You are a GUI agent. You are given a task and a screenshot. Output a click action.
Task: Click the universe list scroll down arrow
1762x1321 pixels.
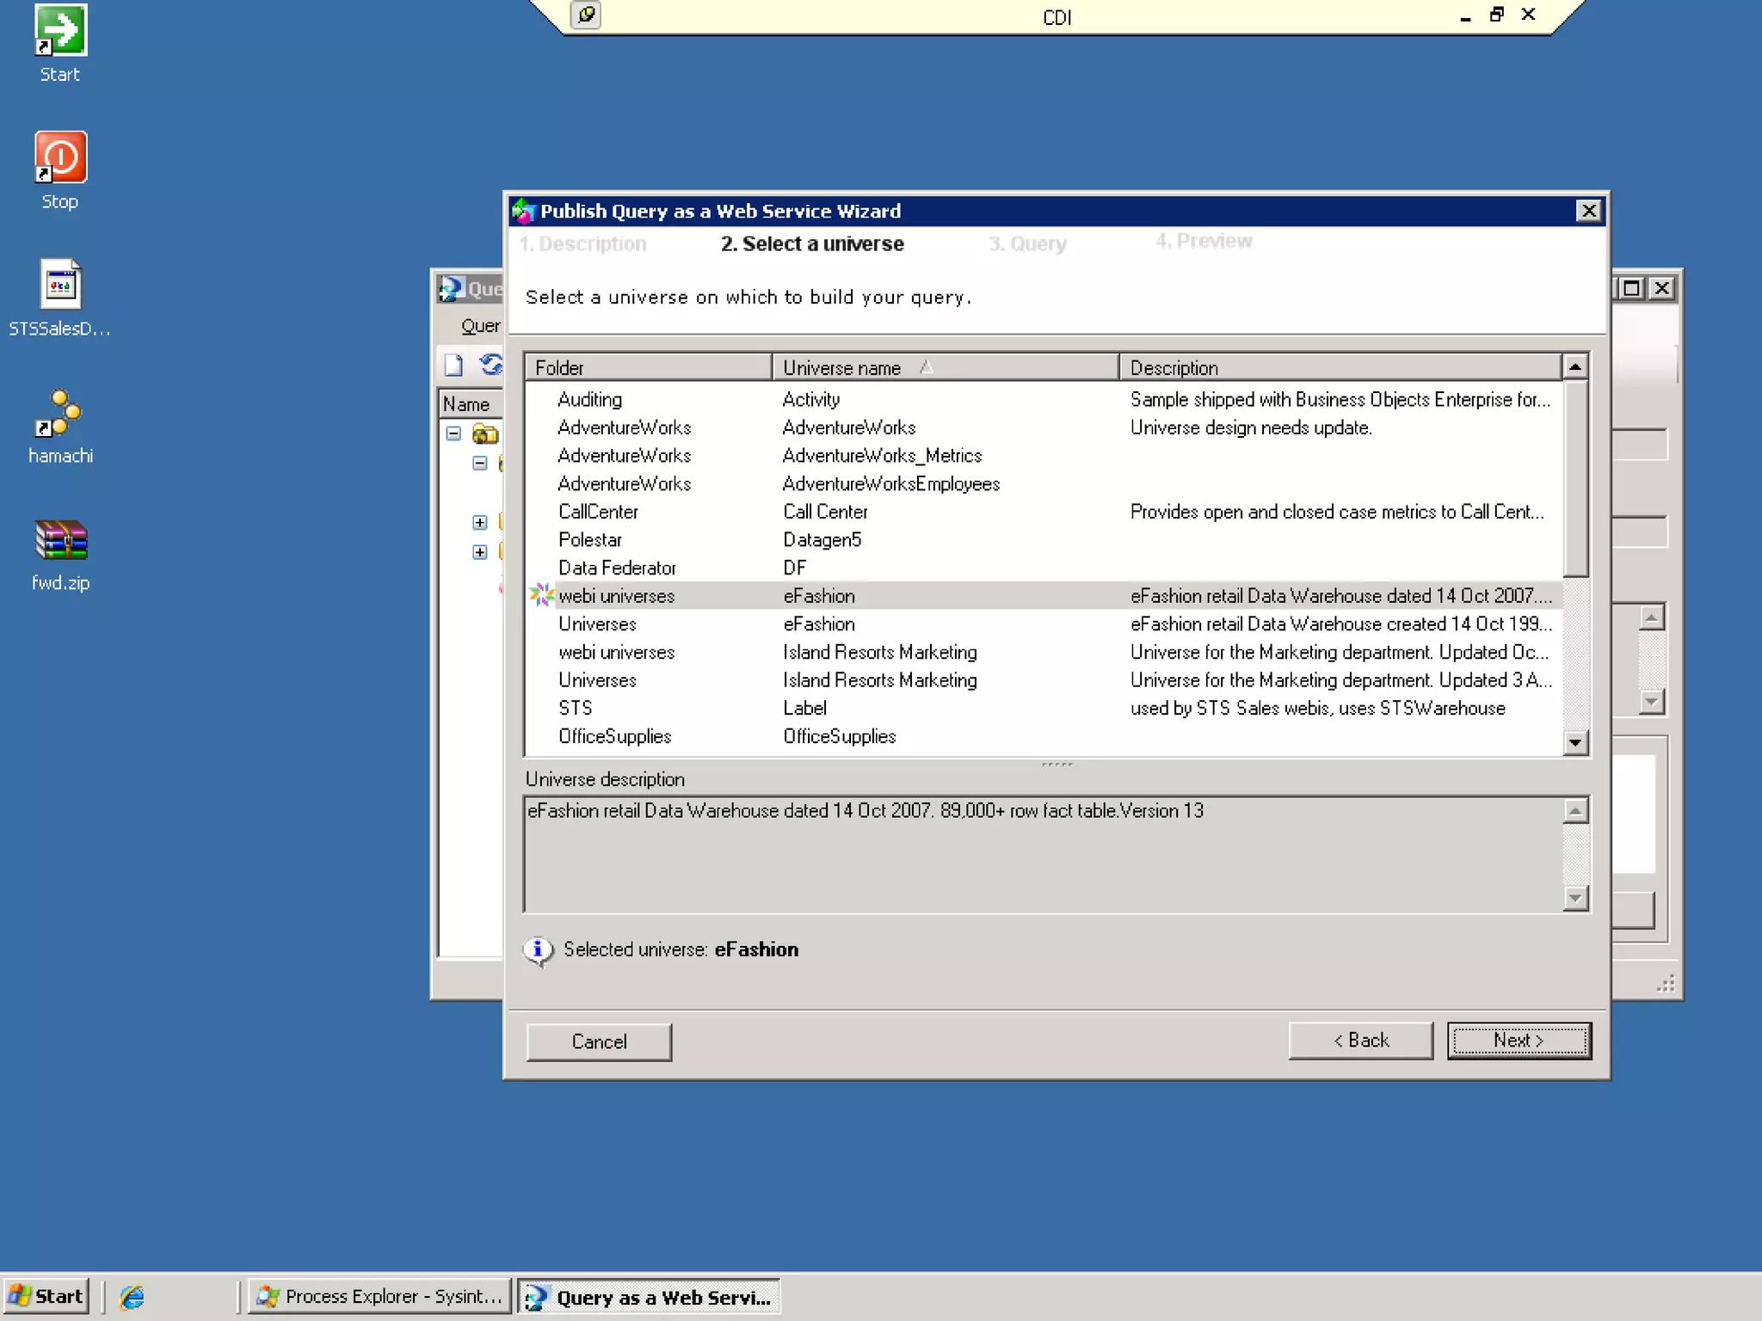1575,742
